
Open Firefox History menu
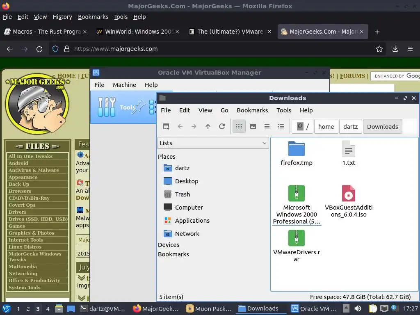(62, 17)
